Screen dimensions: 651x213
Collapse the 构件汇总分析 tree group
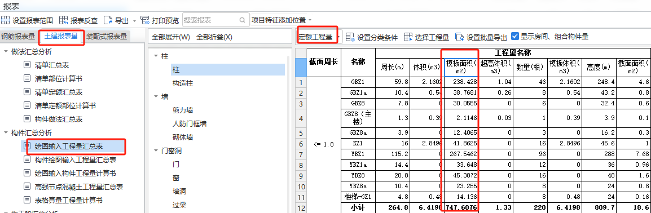tap(6, 133)
